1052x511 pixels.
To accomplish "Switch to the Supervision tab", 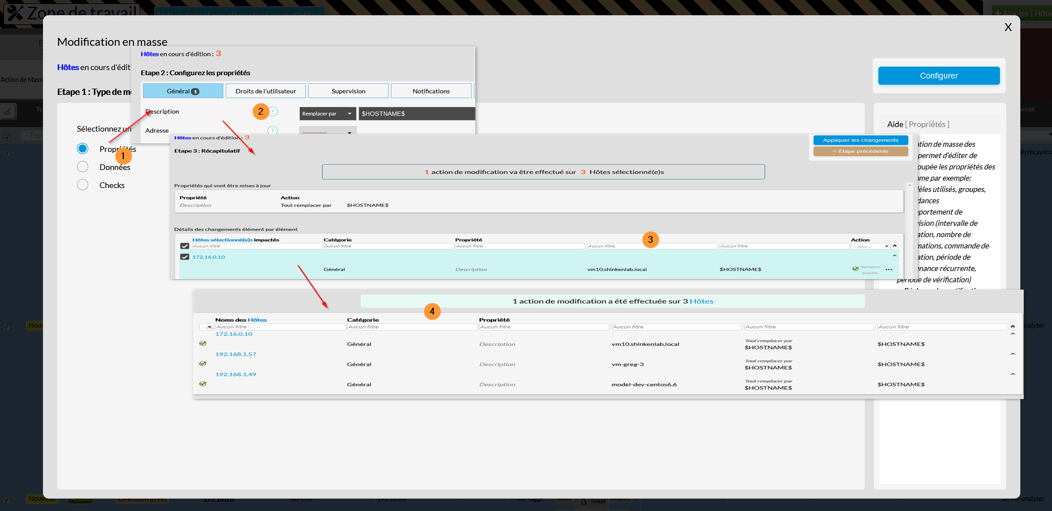I will (x=348, y=91).
